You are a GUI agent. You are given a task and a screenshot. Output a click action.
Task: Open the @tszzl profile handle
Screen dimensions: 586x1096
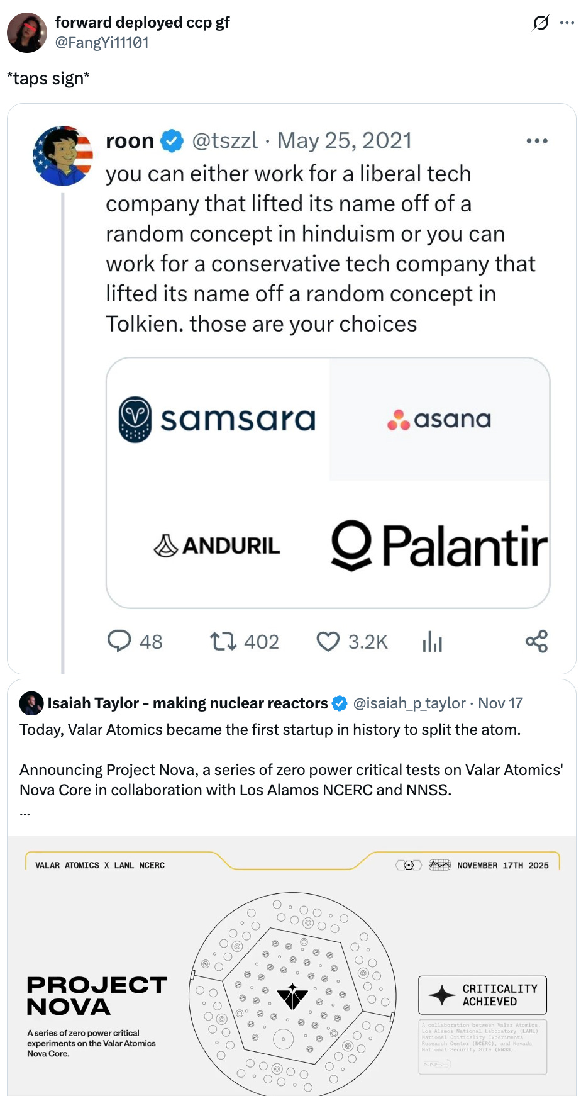point(226,140)
